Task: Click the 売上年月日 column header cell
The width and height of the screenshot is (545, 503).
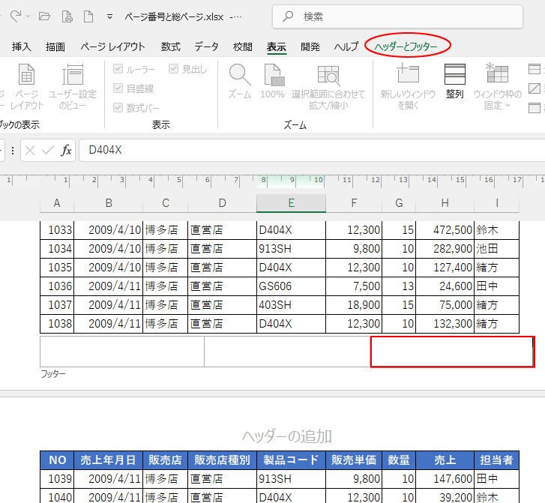Action: (109, 460)
